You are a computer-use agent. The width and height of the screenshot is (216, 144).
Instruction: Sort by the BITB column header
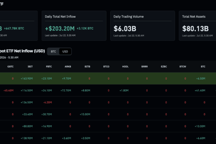click(87, 67)
